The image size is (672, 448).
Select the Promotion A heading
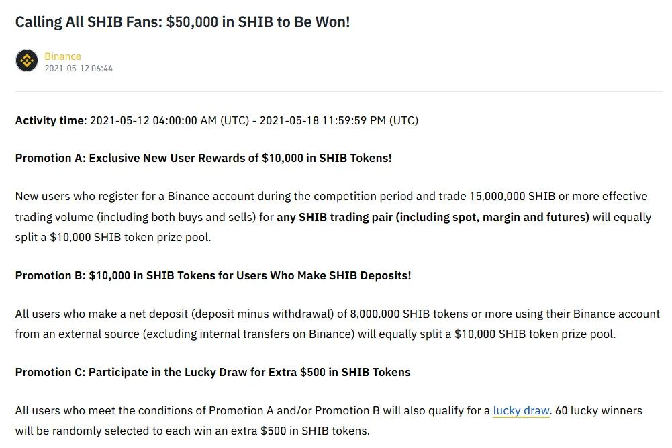click(203, 158)
